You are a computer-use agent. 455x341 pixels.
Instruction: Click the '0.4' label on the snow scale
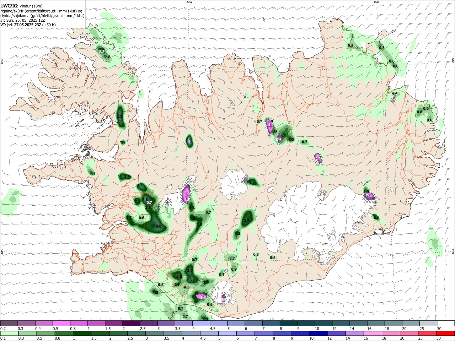38,328
